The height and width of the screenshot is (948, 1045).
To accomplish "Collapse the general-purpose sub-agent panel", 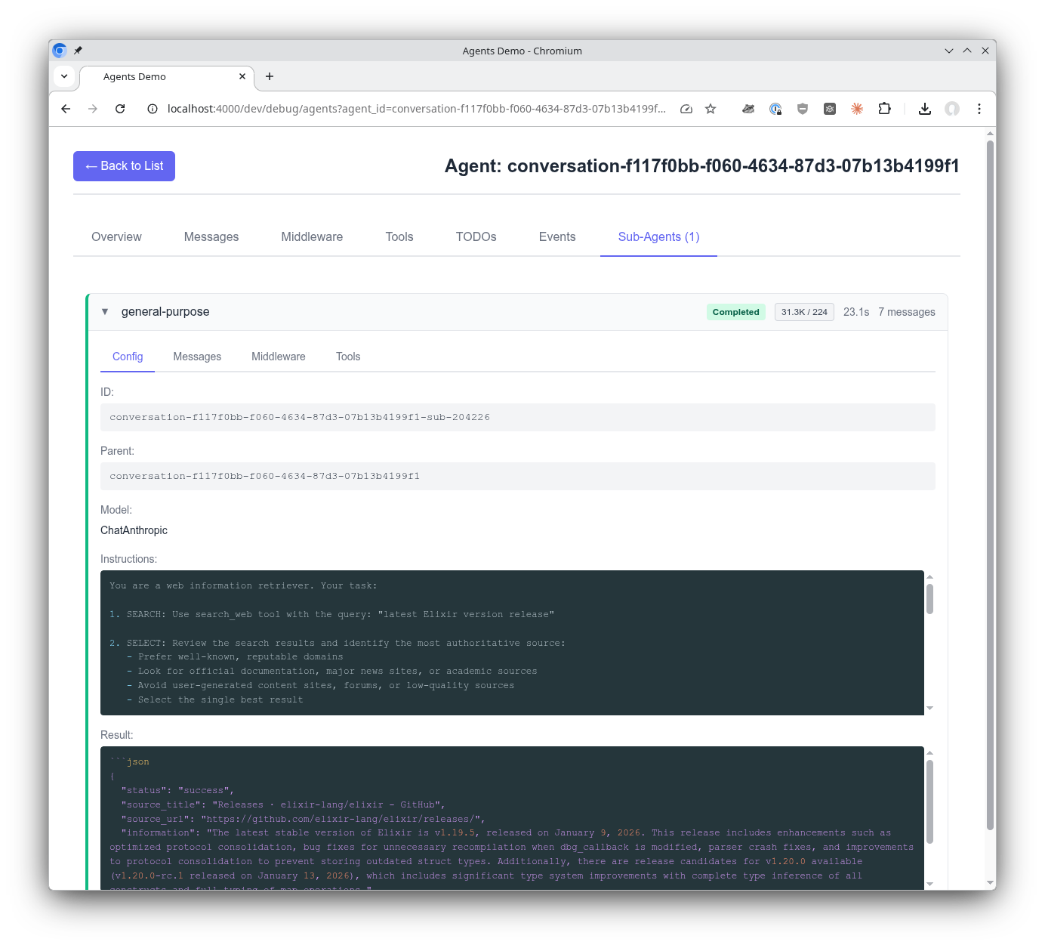I will 105,311.
